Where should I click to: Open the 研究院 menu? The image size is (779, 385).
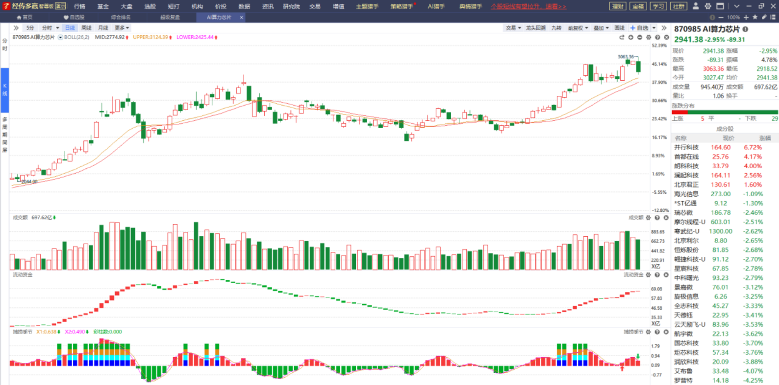[291, 6]
